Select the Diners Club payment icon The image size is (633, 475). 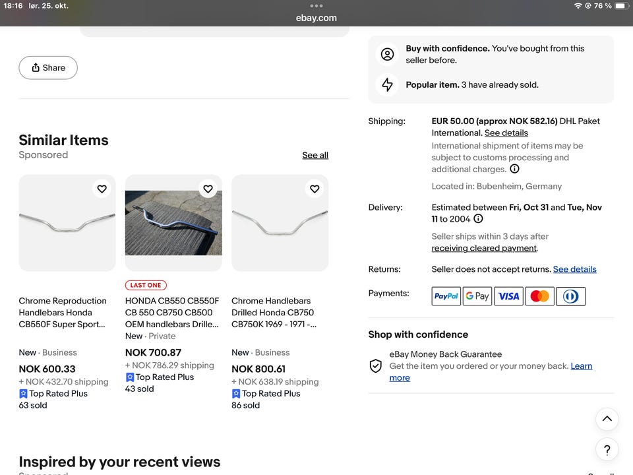pyautogui.click(x=570, y=296)
